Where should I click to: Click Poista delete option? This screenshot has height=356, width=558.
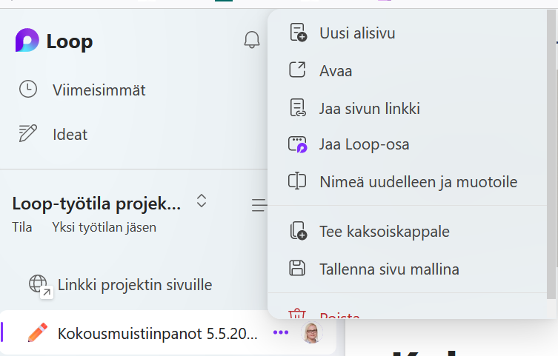pos(339,315)
